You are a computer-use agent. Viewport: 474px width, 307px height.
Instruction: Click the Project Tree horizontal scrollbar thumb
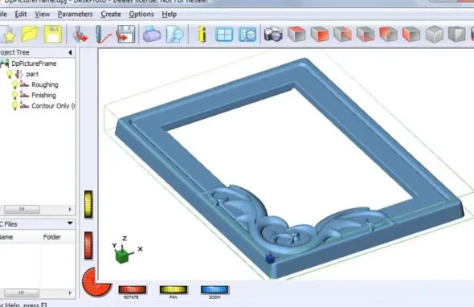coord(22,209)
